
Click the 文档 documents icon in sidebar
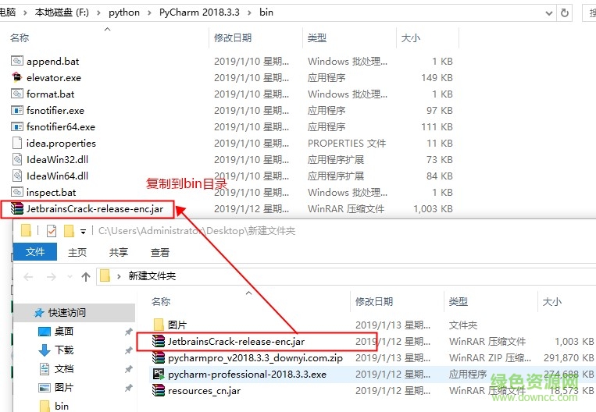pos(45,369)
